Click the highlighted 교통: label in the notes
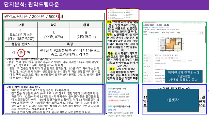This screenshot has height=117, width=209. click(x=109, y=22)
